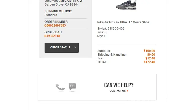Image resolution: width=192 pixels, height=110 pixels.
Task: Click the phone handset icon
Action: pos(60,87)
